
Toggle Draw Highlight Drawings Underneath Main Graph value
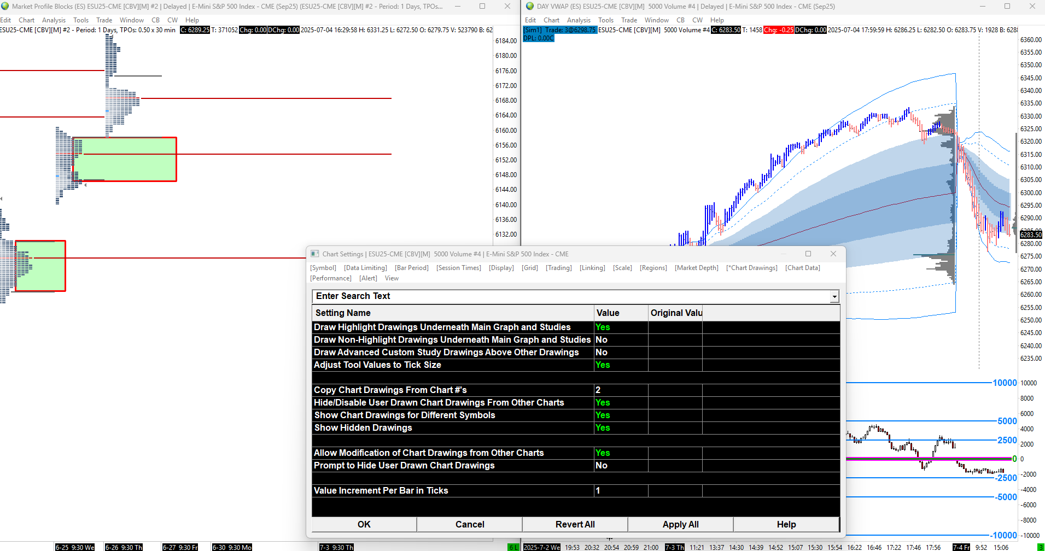point(621,327)
